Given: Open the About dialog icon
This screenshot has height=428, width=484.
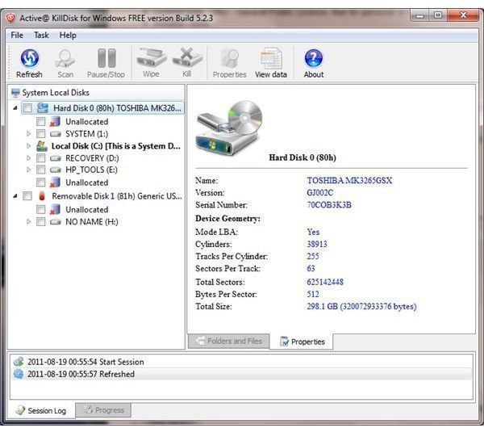Looking at the screenshot, I should click(x=314, y=58).
